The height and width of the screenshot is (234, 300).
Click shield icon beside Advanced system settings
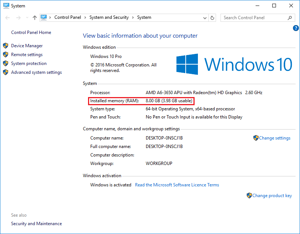pos(6,72)
